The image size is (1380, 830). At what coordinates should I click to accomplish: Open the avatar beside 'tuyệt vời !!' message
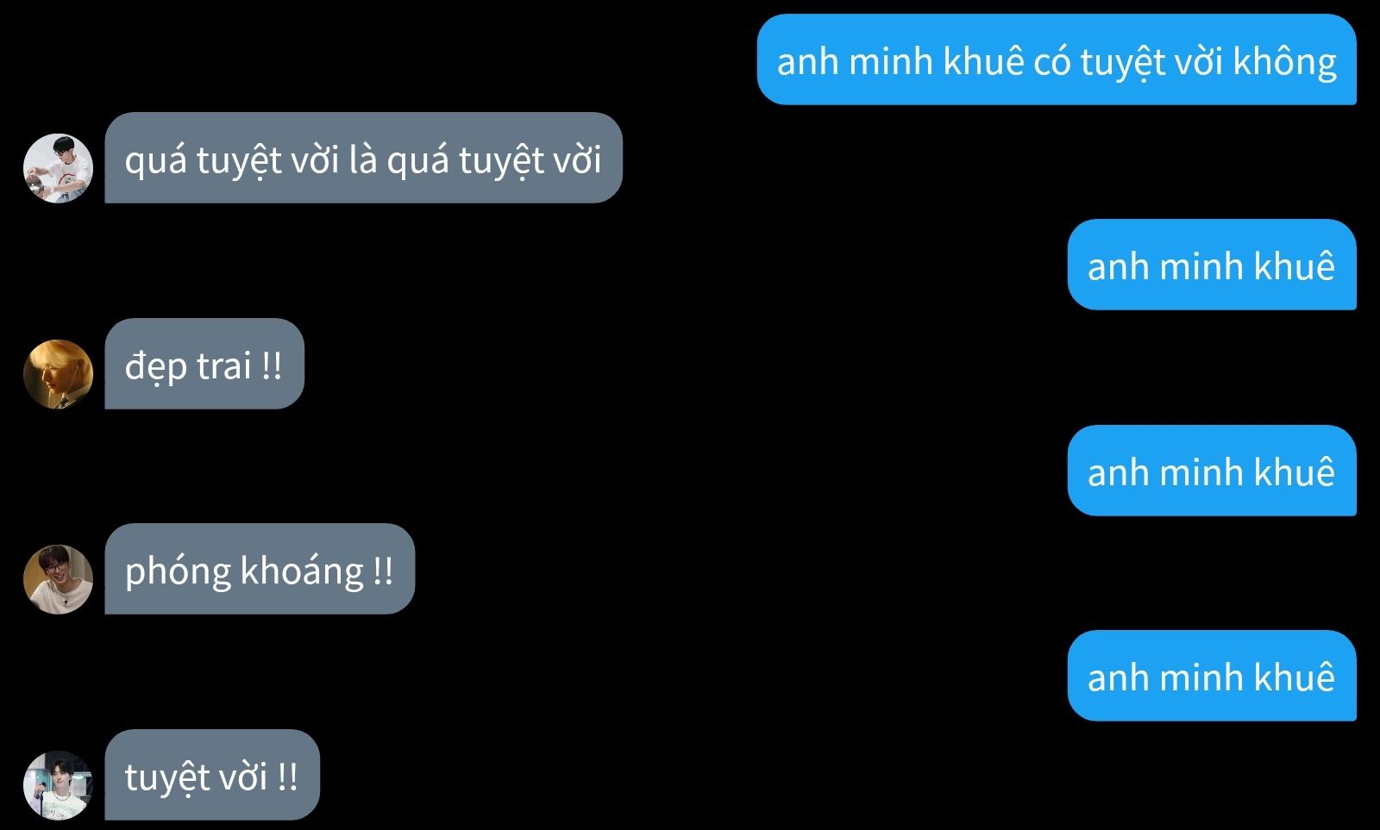[x=58, y=785]
